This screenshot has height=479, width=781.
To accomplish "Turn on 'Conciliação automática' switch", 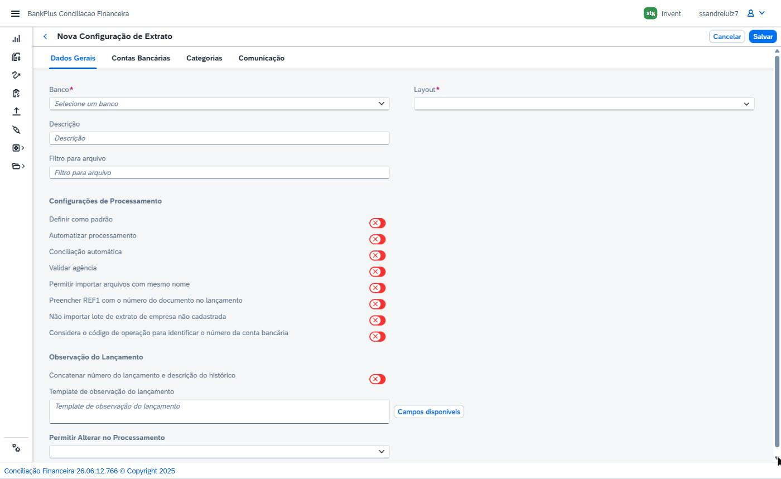I will tap(377, 255).
